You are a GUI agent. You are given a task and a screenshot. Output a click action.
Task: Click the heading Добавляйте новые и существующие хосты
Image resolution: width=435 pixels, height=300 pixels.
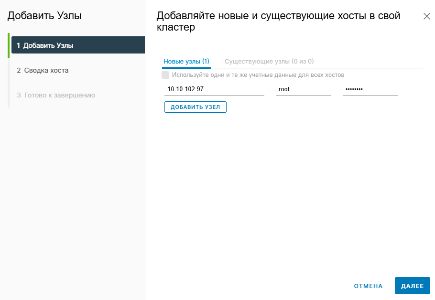click(x=279, y=21)
